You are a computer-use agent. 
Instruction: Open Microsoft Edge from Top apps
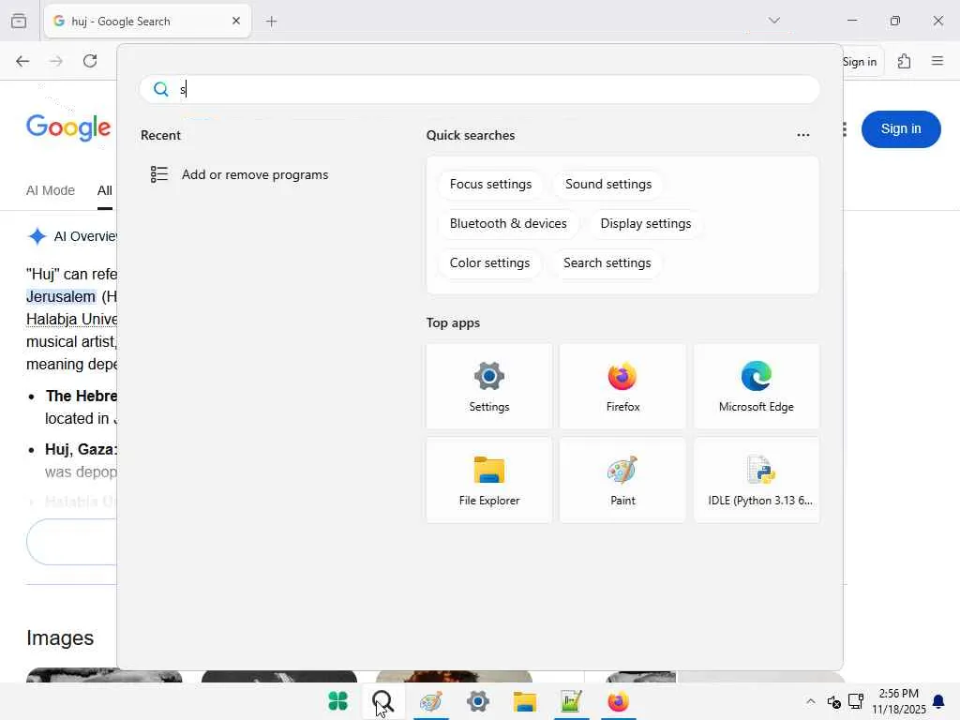point(757,385)
